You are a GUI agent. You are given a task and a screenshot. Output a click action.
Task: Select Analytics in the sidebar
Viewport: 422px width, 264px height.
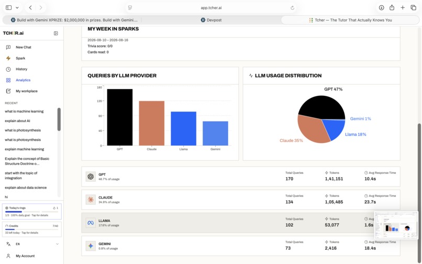click(23, 80)
